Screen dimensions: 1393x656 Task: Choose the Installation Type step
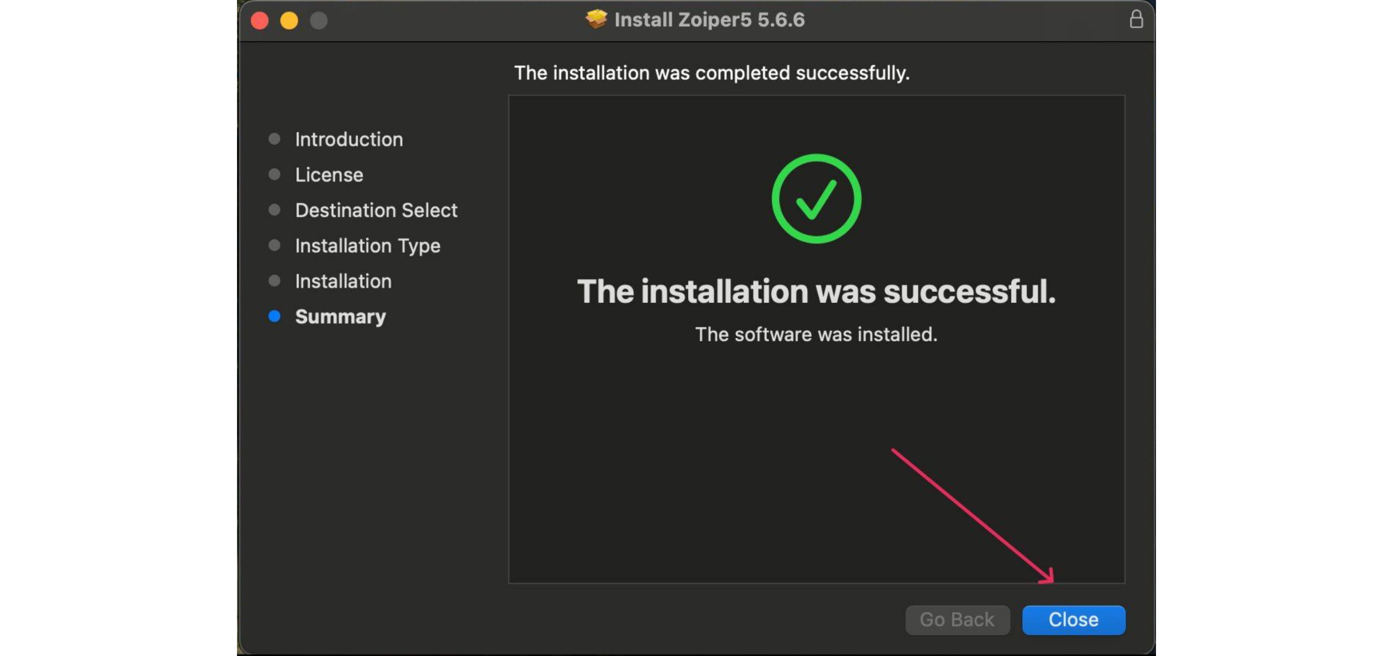click(x=367, y=246)
